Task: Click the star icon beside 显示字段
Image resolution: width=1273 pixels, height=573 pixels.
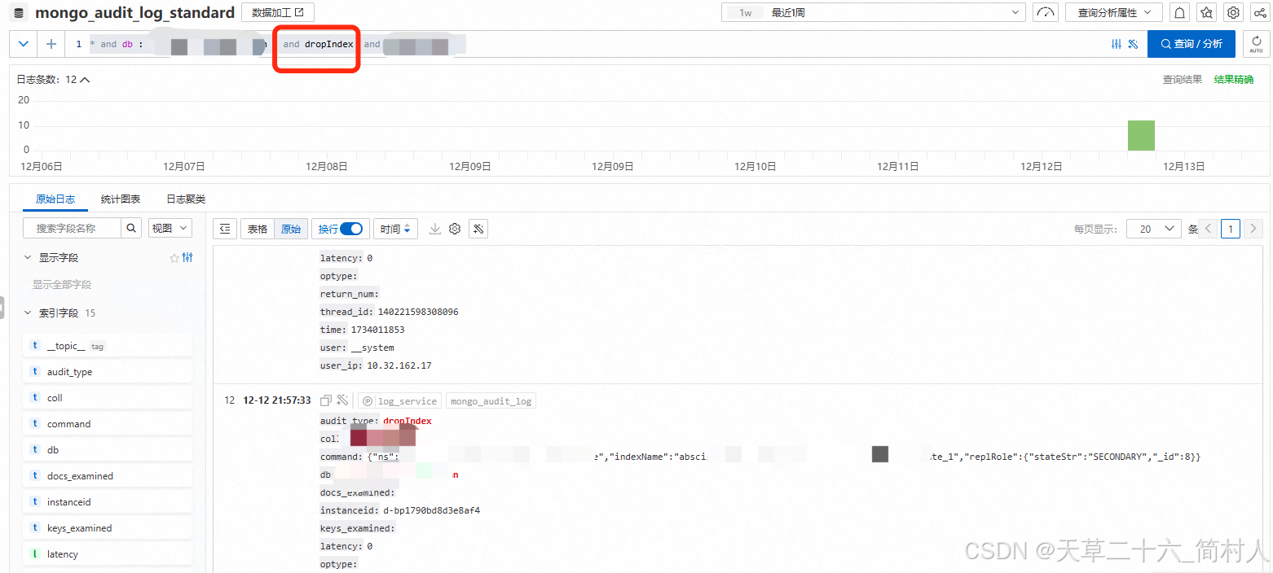Action: tap(174, 258)
